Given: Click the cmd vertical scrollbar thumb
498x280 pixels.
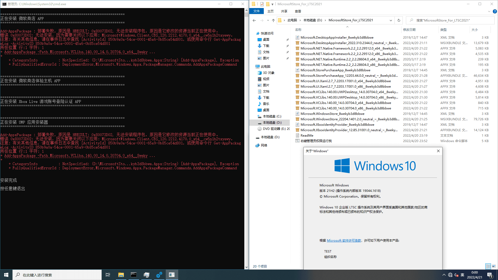Looking at the screenshot, I should coord(246,15).
